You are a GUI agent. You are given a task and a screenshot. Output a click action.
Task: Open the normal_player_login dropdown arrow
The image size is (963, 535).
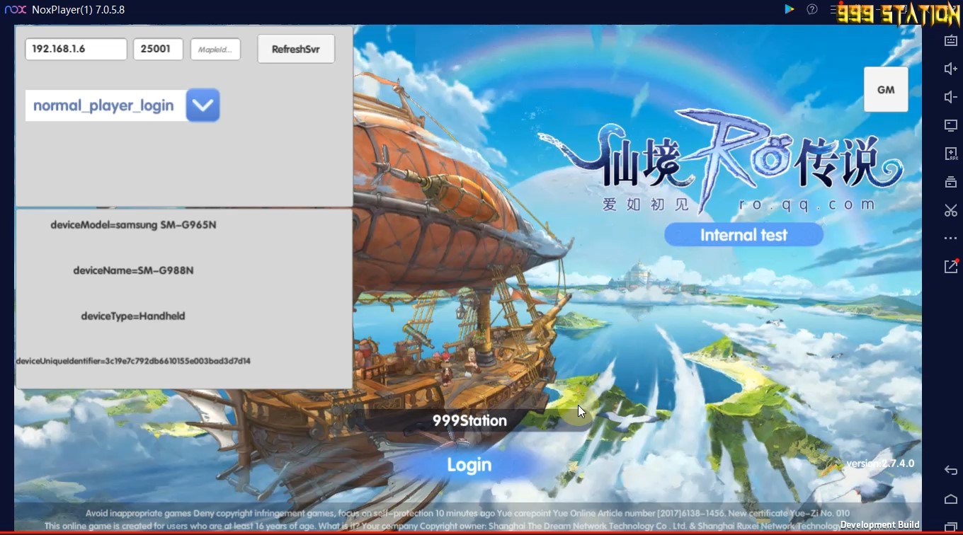click(x=203, y=105)
